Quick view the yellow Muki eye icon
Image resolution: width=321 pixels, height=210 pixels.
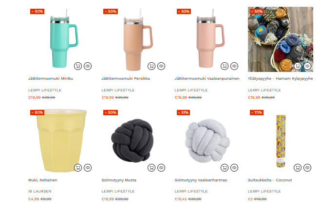click(x=88, y=168)
